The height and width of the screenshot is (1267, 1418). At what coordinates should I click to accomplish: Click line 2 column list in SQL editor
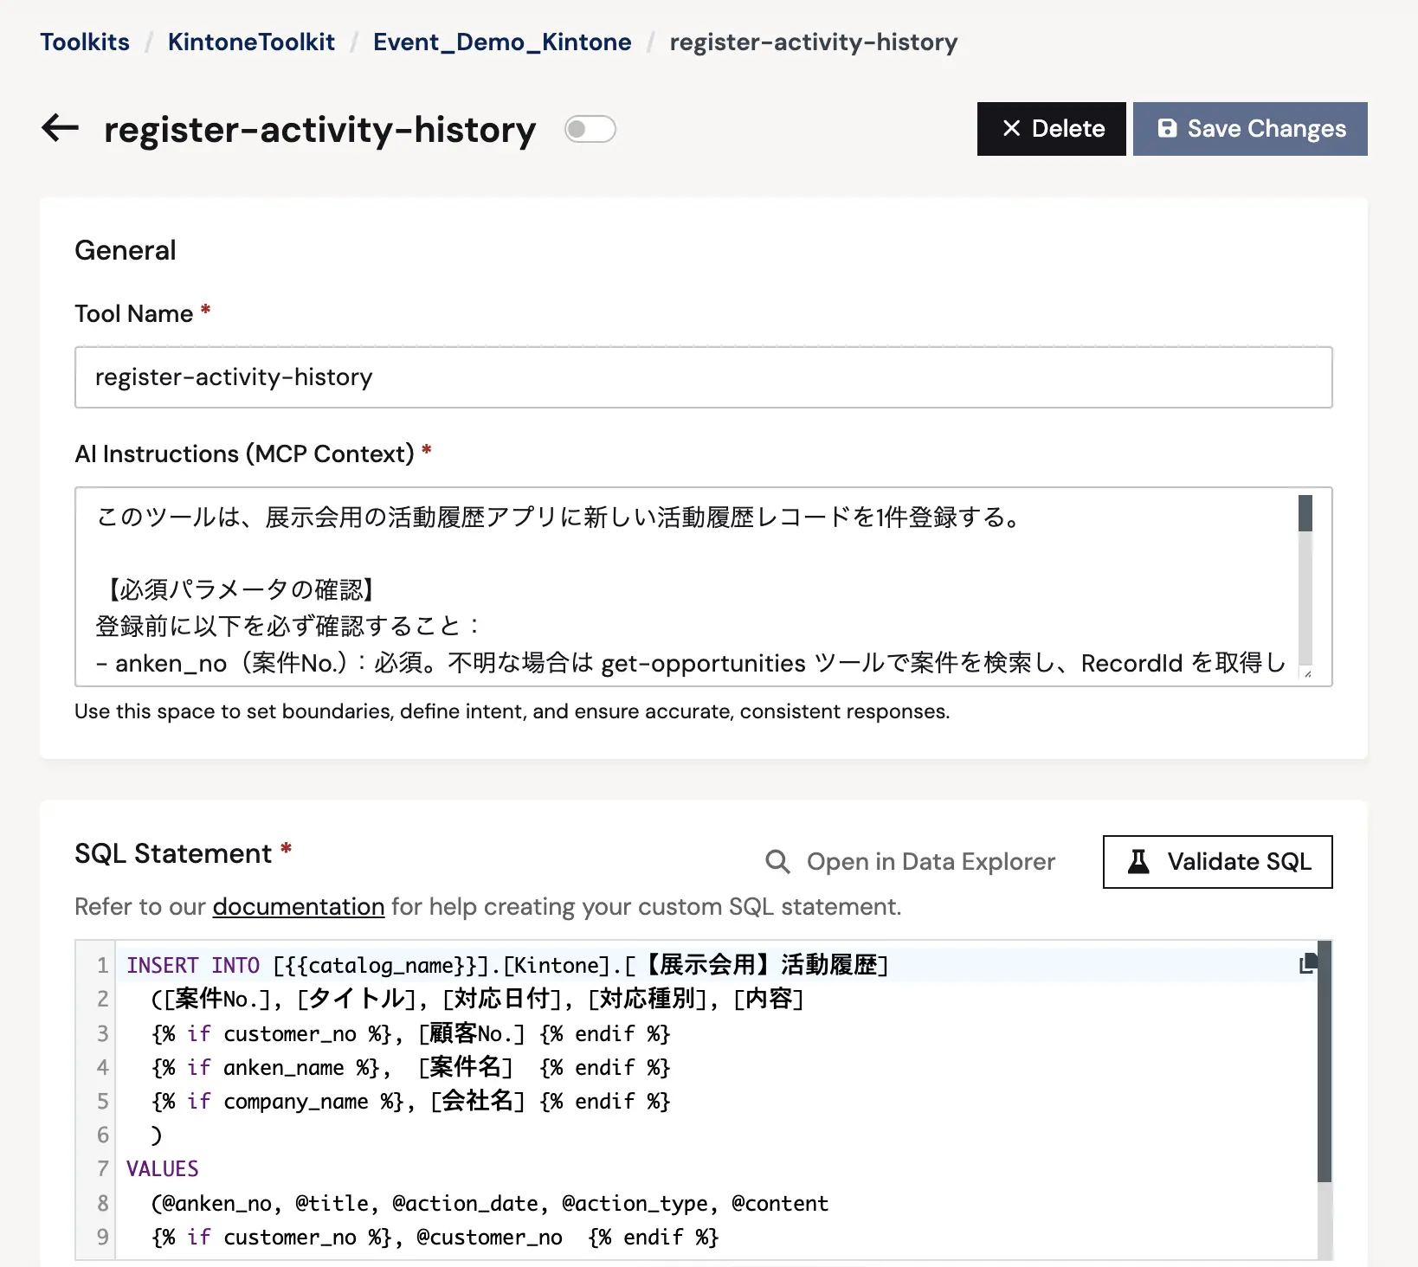pyautogui.click(x=478, y=1000)
